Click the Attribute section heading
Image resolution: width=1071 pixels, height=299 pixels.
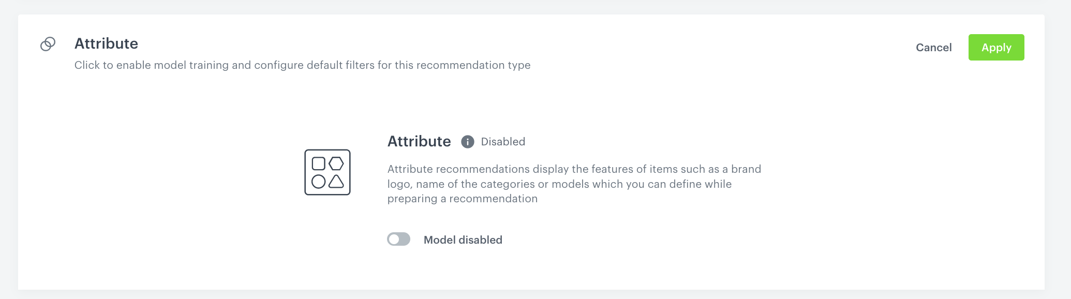[x=107, y=43]
